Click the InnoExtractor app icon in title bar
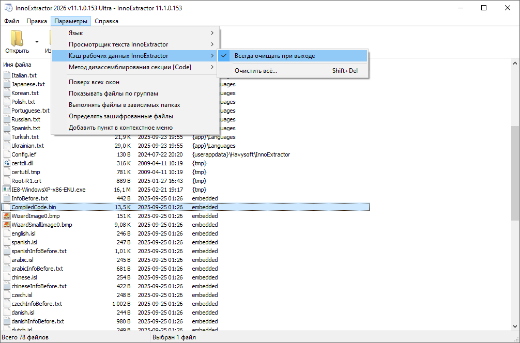520x343 pixels. (8, 8)
